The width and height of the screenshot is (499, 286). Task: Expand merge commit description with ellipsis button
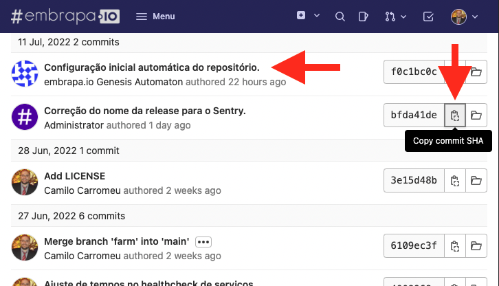tap(203, 242)
